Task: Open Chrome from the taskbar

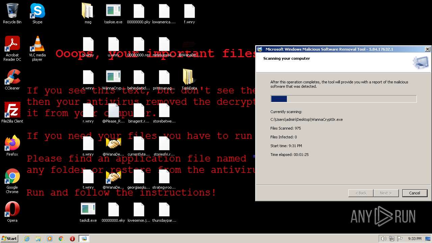Action: pos(61,239)
